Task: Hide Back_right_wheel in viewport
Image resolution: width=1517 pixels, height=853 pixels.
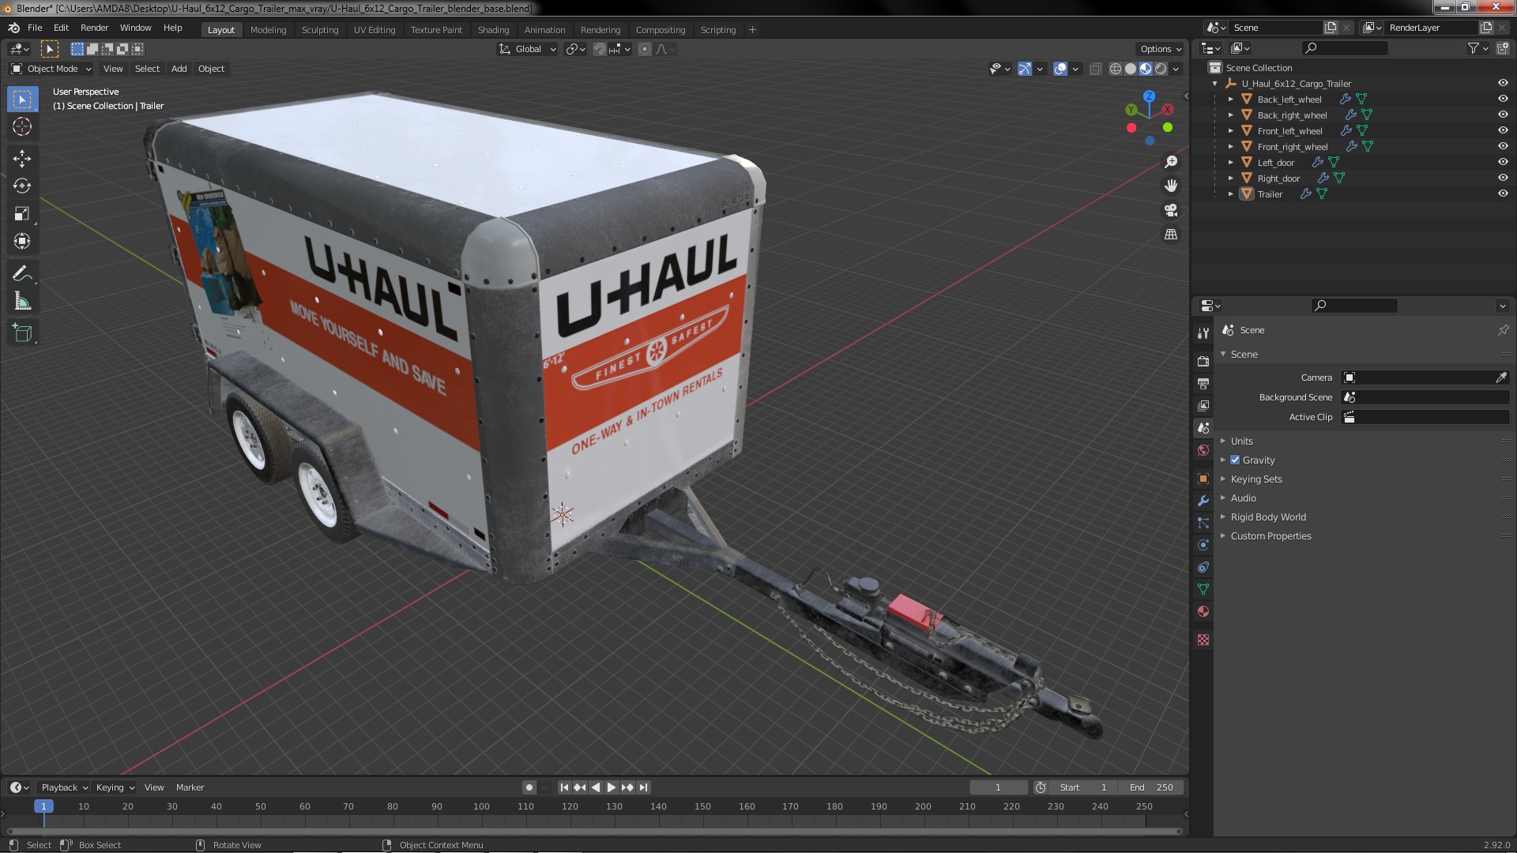Action: tap(1503, 115)
